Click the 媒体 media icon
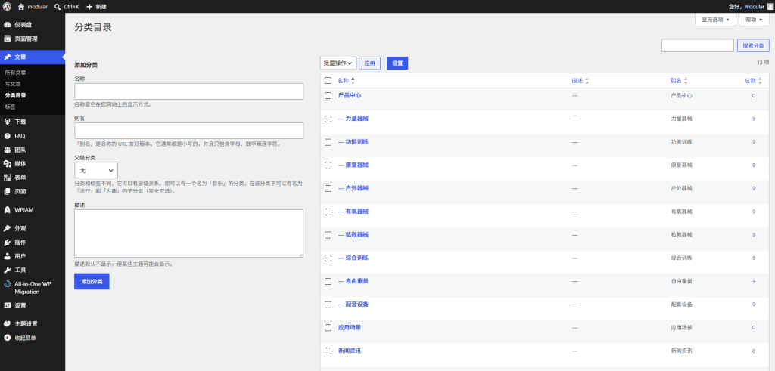 click(x=7, y=163)
